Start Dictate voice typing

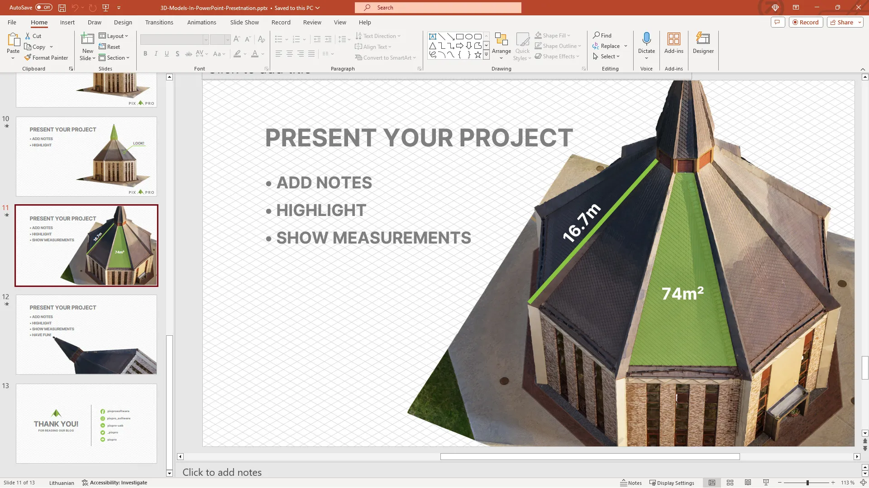[x=646, y=41]
